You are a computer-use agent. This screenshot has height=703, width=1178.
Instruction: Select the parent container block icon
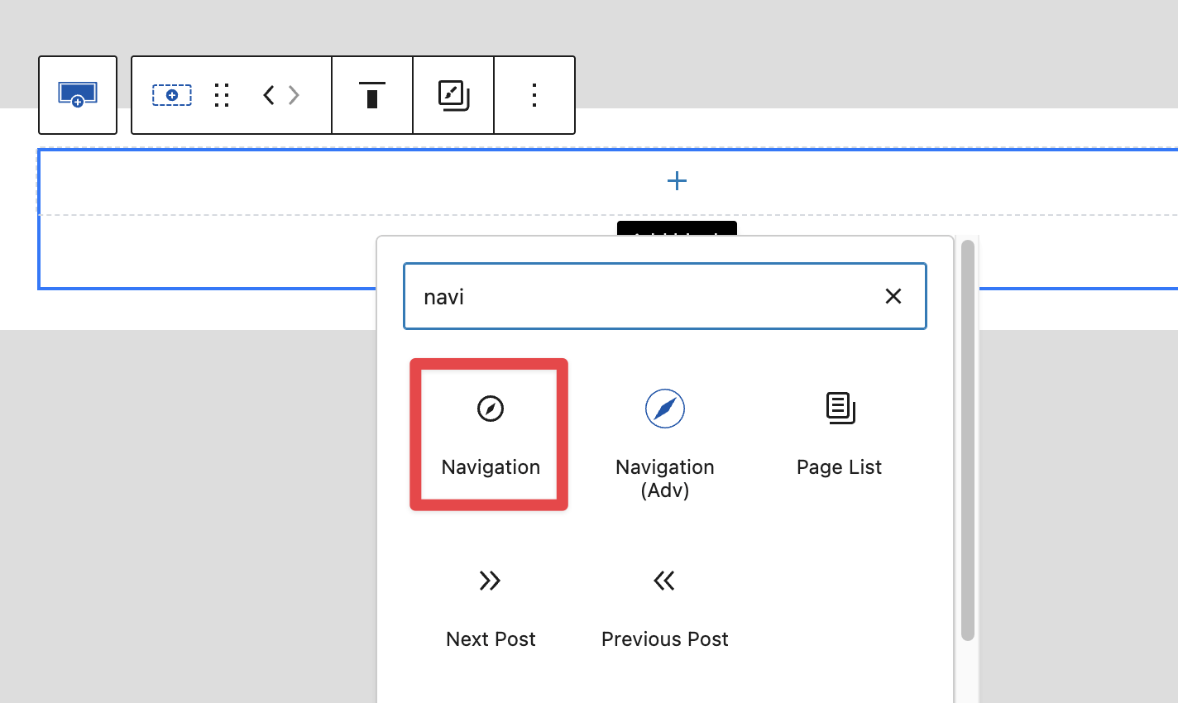pyautogui.click(x=78, y=95)
